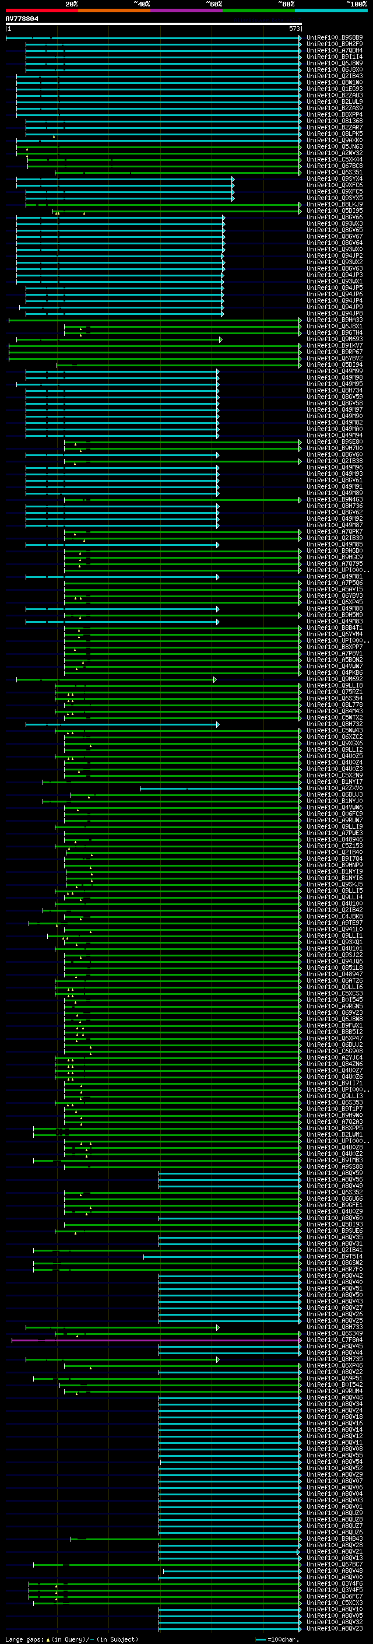Select the UniRef100_Q94JP8 label
The height and width of the screenshot is (1644, 373).
(335, 313)
